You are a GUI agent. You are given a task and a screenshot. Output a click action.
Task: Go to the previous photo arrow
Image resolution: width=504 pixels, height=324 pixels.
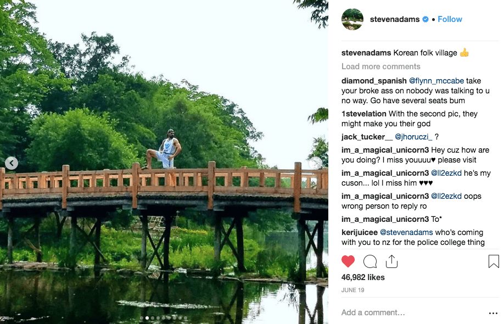(12, 163)
